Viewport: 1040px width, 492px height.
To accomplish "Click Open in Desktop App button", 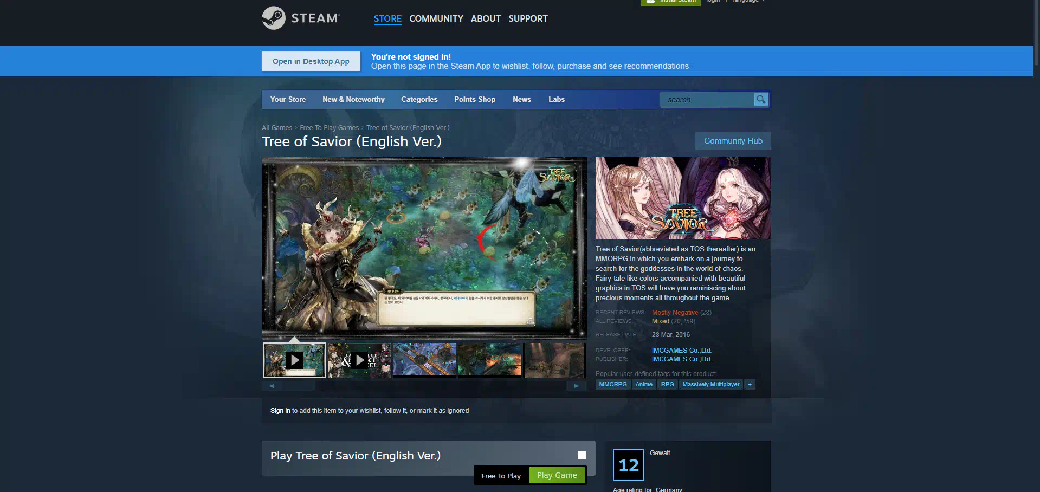I will click(x=311, y=61).
